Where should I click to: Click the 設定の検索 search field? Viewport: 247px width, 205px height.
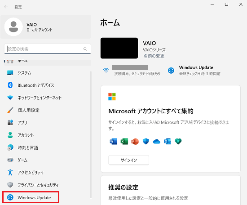48,49
